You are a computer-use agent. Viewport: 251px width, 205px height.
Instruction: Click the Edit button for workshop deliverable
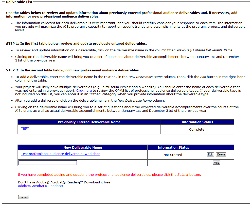pos(210,154)
